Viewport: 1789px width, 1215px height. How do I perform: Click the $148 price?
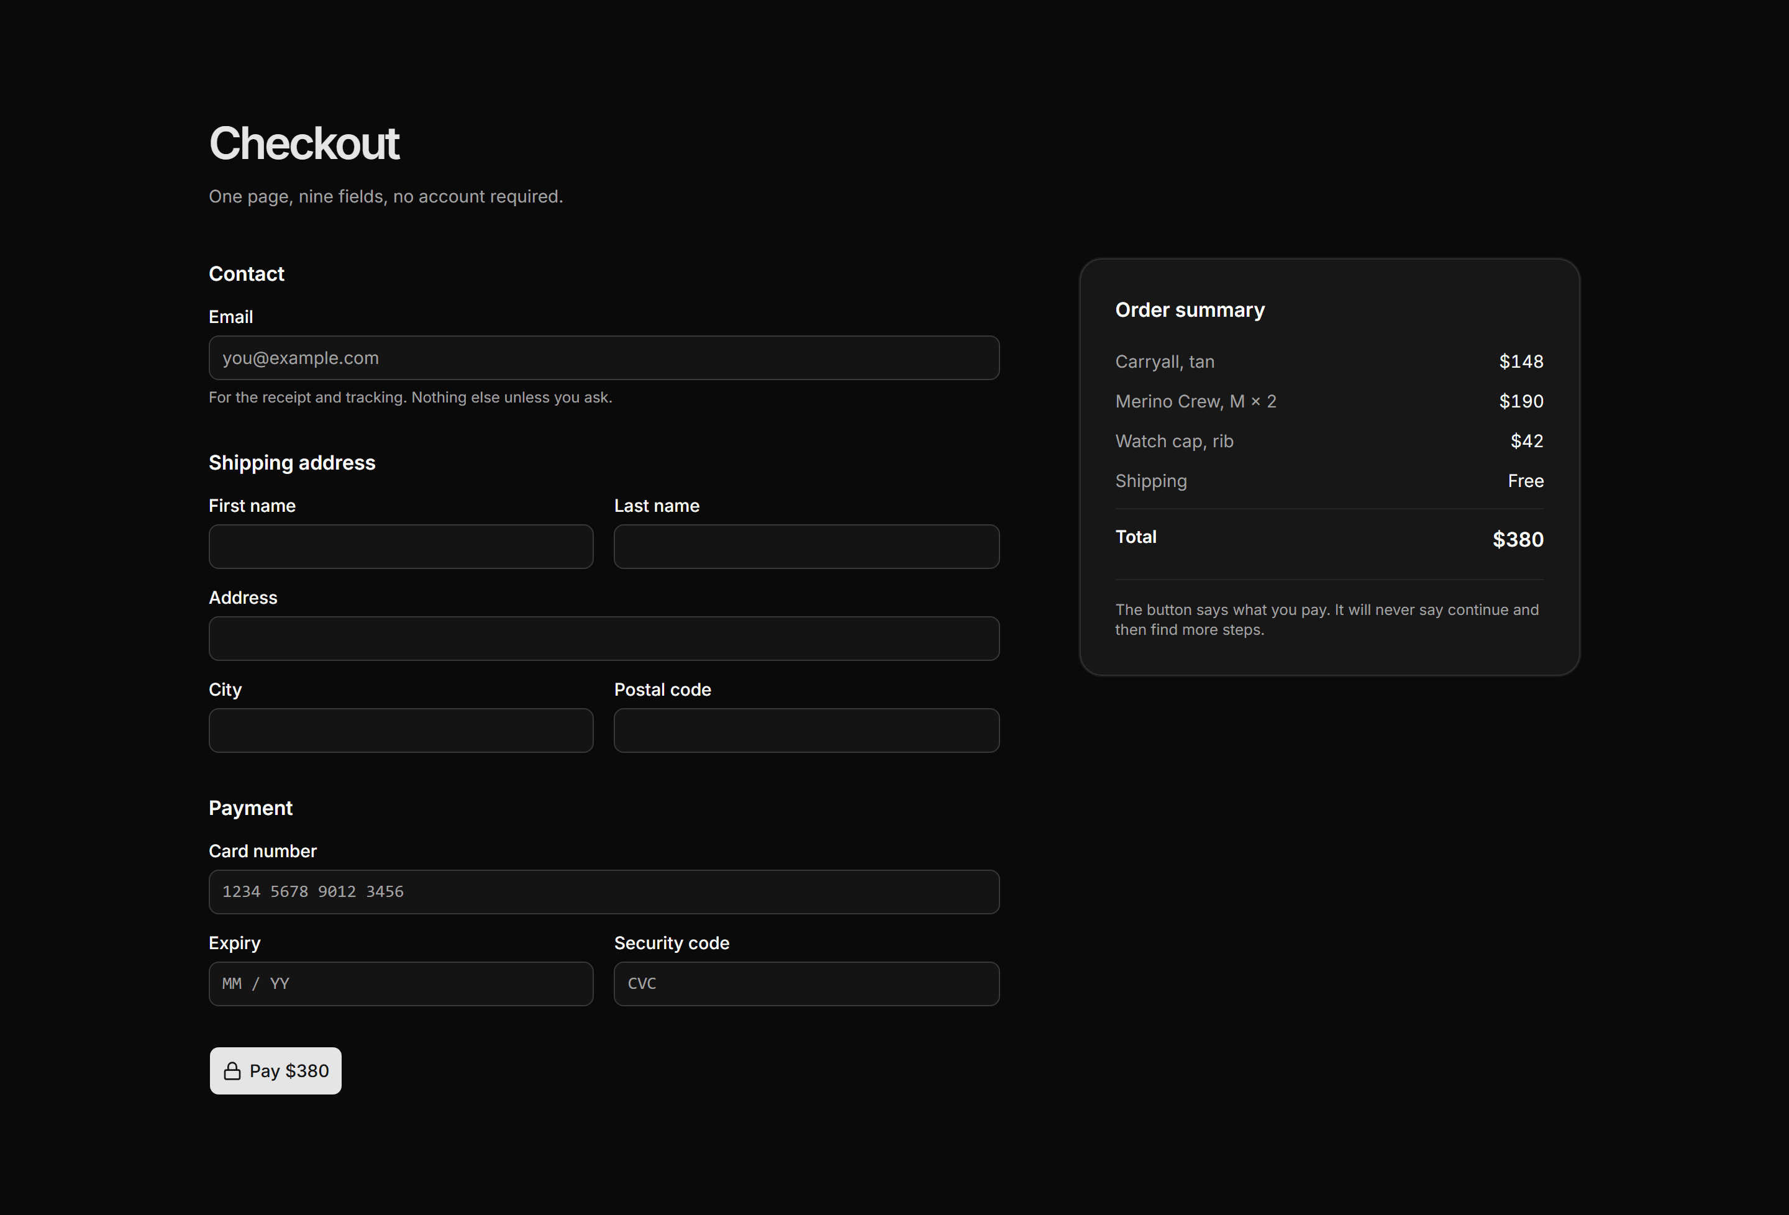point(1521,362)
